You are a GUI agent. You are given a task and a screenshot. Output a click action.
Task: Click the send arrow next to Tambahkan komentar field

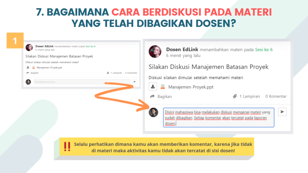pos(134,82)
